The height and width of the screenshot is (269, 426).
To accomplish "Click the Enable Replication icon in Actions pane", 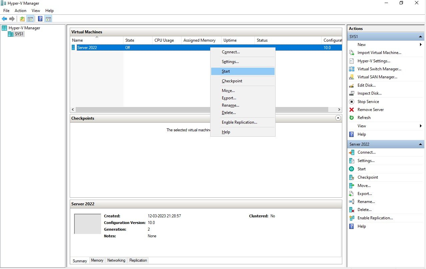I will click(x=352, y=218).
